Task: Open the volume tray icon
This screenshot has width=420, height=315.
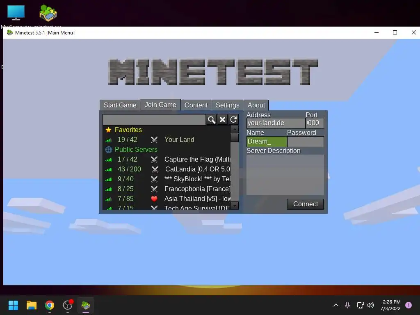Action: tap(370, 305)
